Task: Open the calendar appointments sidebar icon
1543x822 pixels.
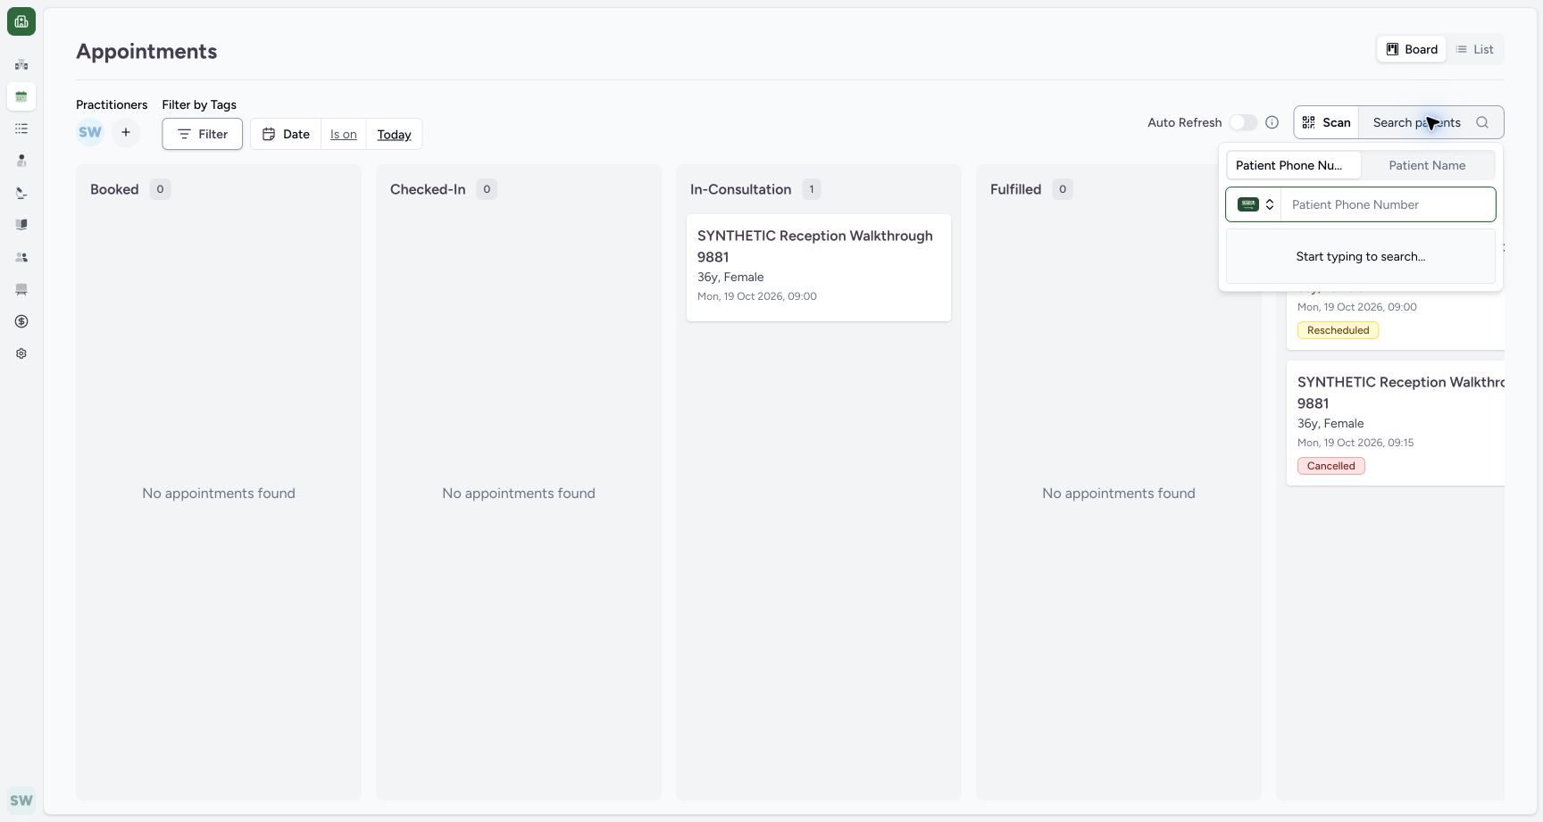Action: [21, 96]
